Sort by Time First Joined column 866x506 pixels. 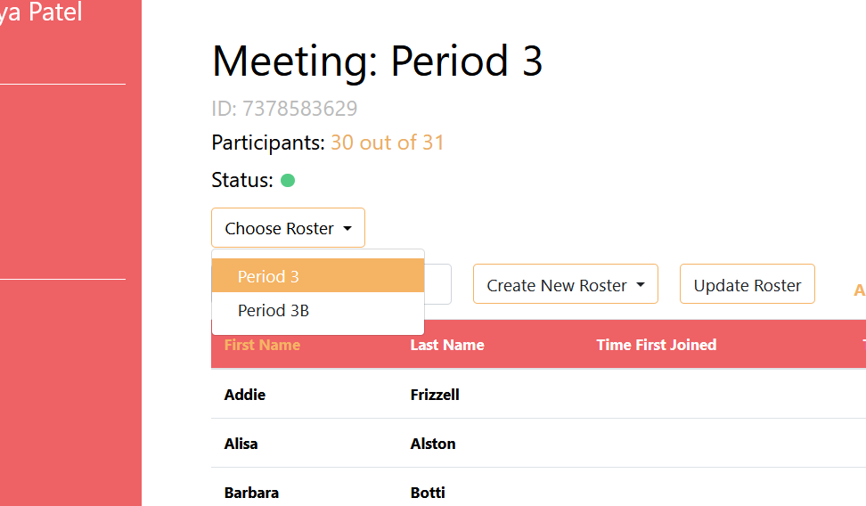tap(656, 345)
